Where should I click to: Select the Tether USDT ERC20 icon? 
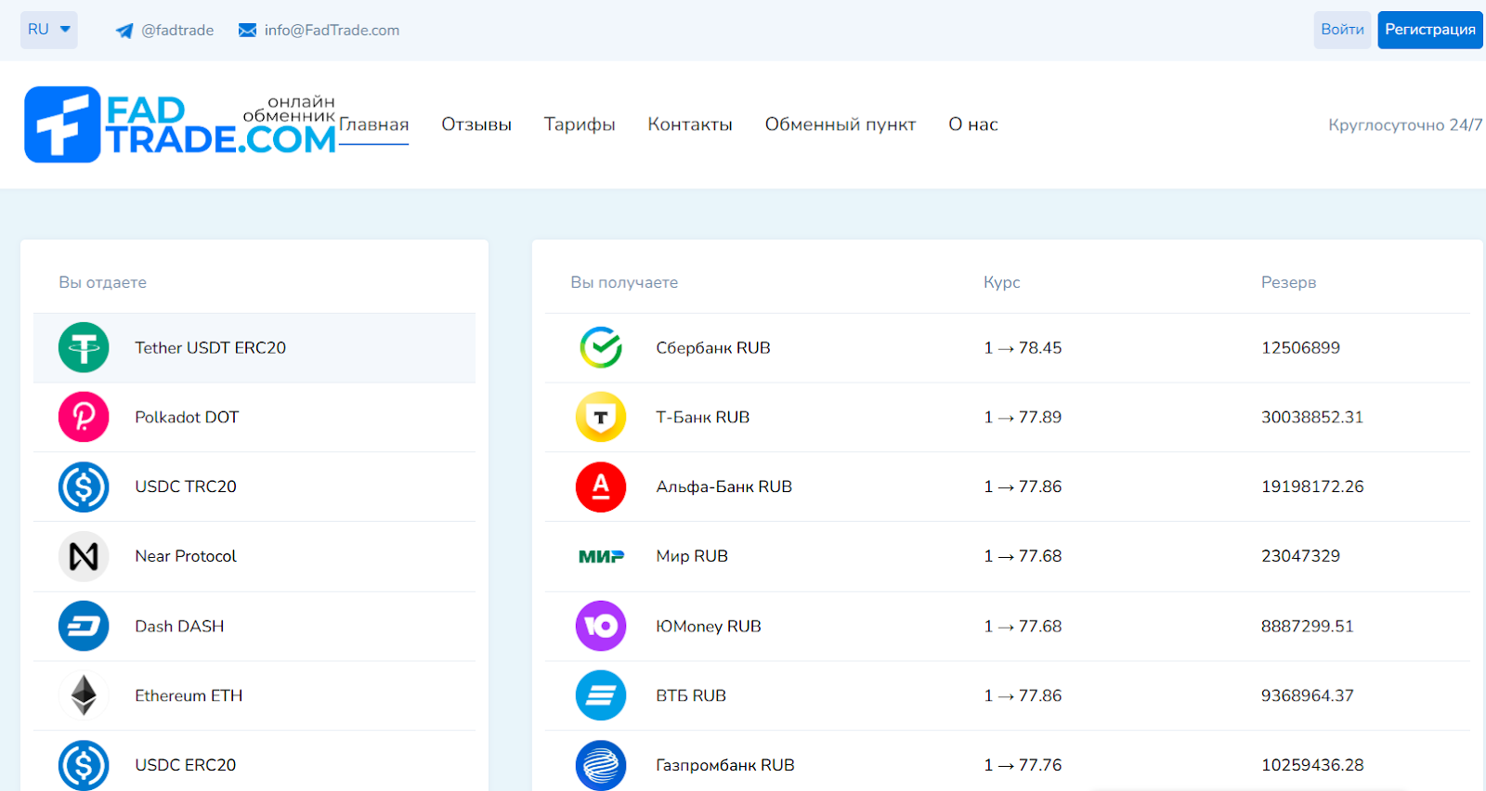[x=84, y=347]
